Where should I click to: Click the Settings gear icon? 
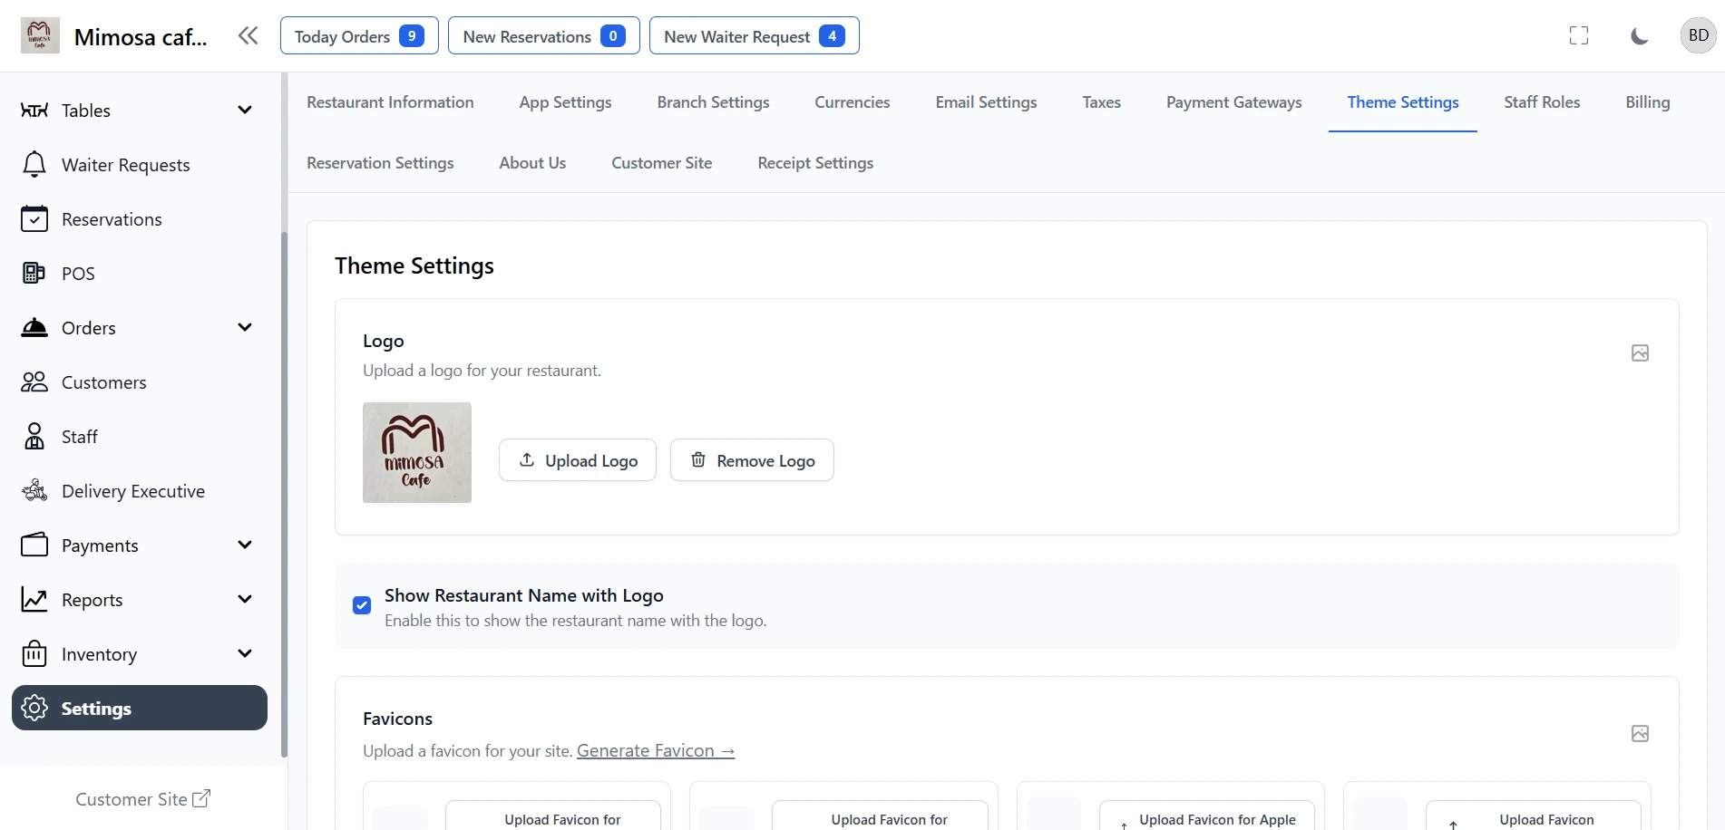coord(34,708)
